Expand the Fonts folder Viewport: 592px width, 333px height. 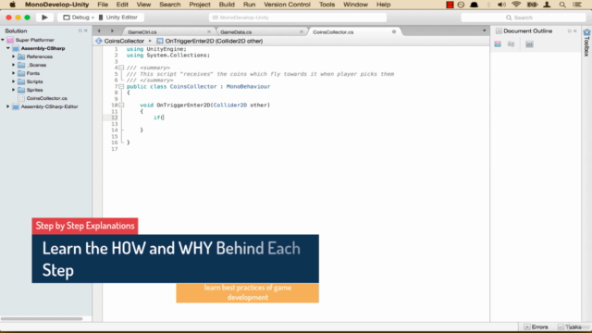click(x=14, y=73)
